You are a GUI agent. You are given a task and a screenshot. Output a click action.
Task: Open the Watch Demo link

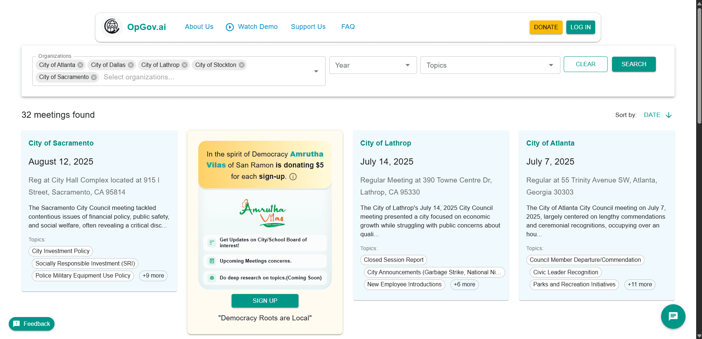pyautogui.click(x=258, y=27)
